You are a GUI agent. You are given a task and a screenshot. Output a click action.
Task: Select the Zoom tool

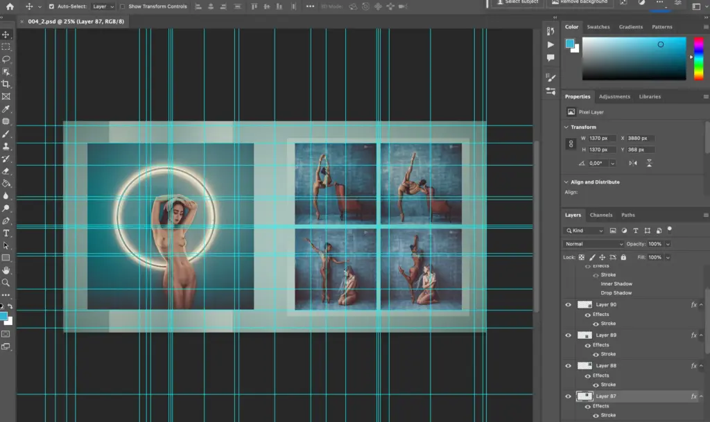coord(6,283)
